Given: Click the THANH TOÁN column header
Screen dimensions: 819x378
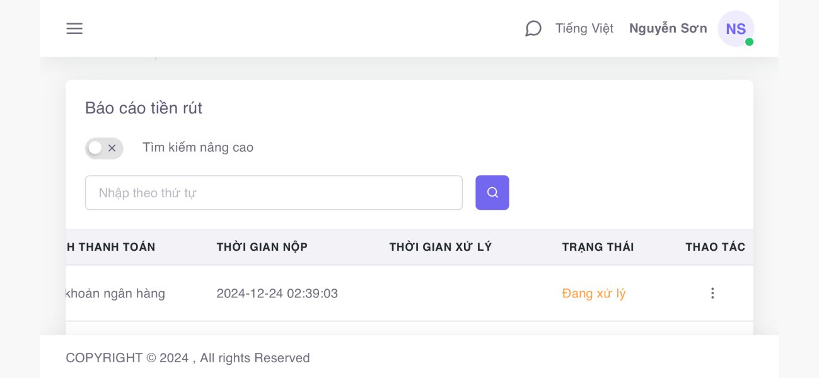Looking at the screenshot, I should pos(111,247).
